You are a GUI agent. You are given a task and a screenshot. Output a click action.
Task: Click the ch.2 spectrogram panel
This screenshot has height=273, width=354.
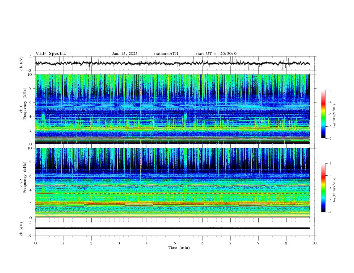[172, 183]
